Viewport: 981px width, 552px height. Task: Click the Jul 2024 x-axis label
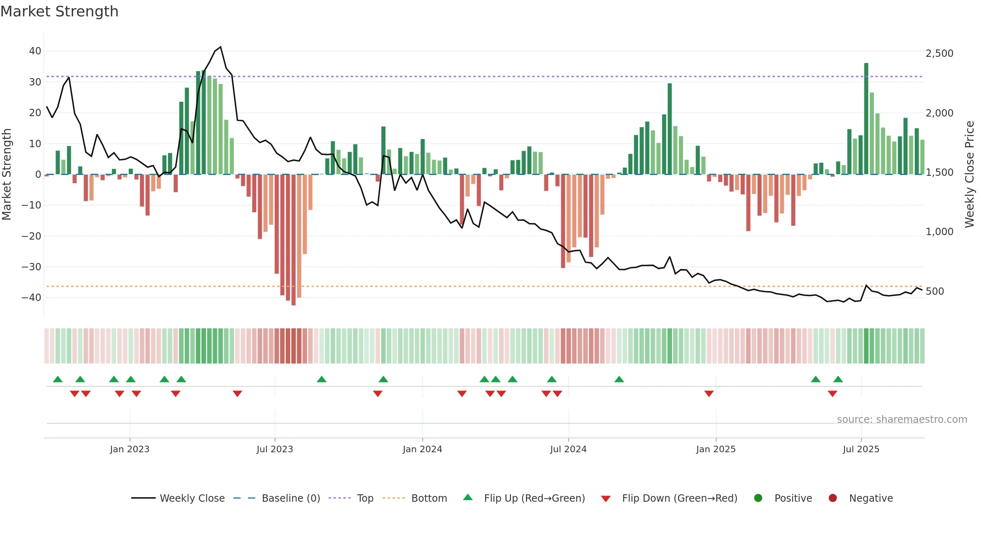click(x=568, y=449)
